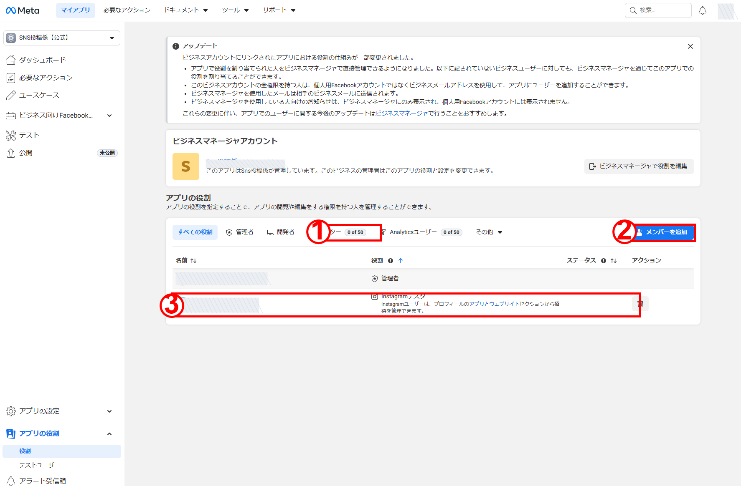Open テスト in sidebar
The height and width of the screenshot is (486, 741).
(x=61, y=135)
